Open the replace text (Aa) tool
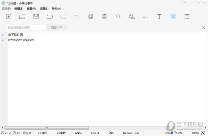 (132, 17)
